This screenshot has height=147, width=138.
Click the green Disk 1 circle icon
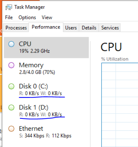[x=11, y=108]
